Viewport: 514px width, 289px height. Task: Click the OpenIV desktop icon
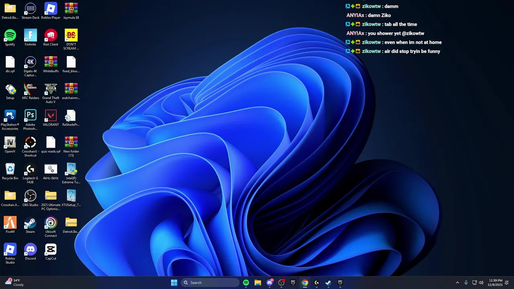pyautogui.click(x=10, y=145)
